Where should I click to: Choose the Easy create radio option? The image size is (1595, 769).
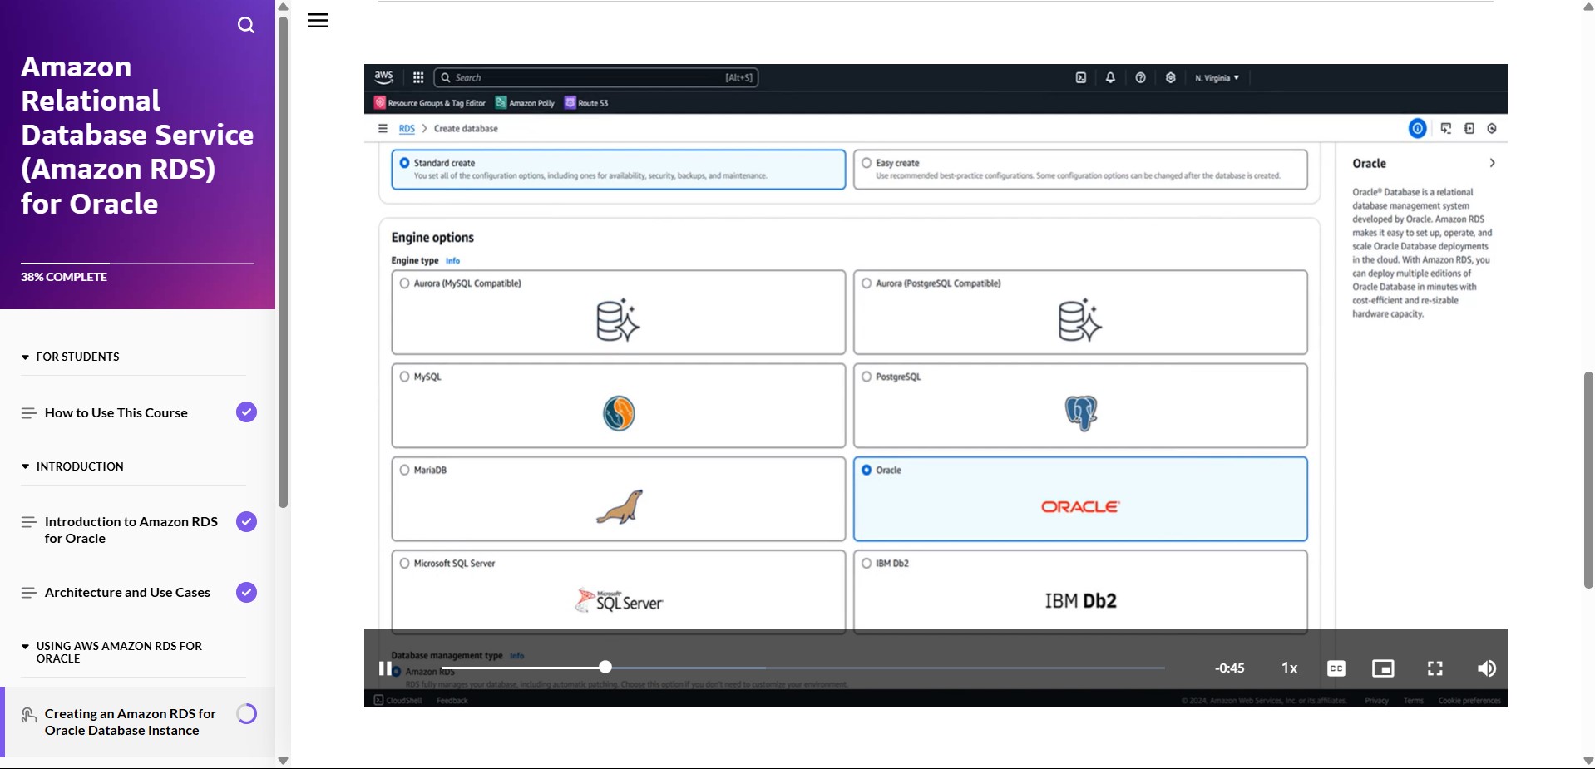tap(867, 163)
